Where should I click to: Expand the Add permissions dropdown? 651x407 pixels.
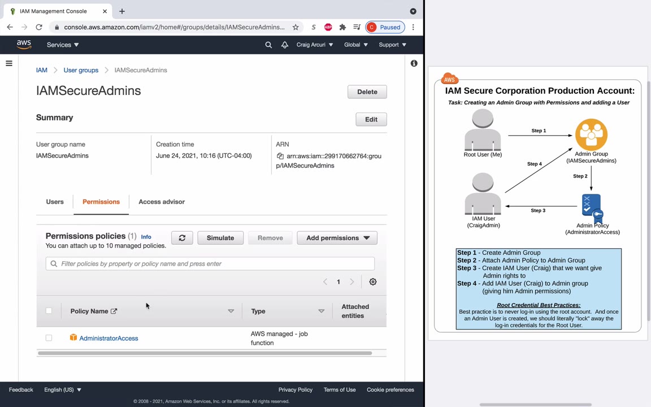[x=337, y=238]
